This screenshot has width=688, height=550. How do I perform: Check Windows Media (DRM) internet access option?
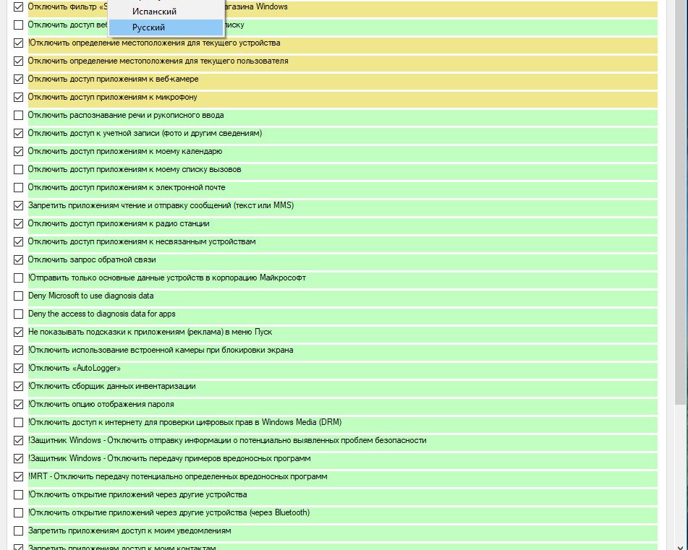(x=18, y=423)
